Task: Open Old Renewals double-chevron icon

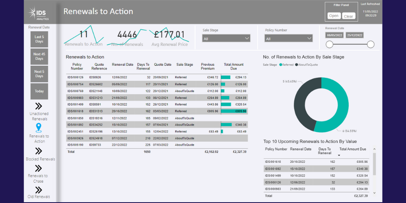Action: pyautogui.click(x=39, y=190)
